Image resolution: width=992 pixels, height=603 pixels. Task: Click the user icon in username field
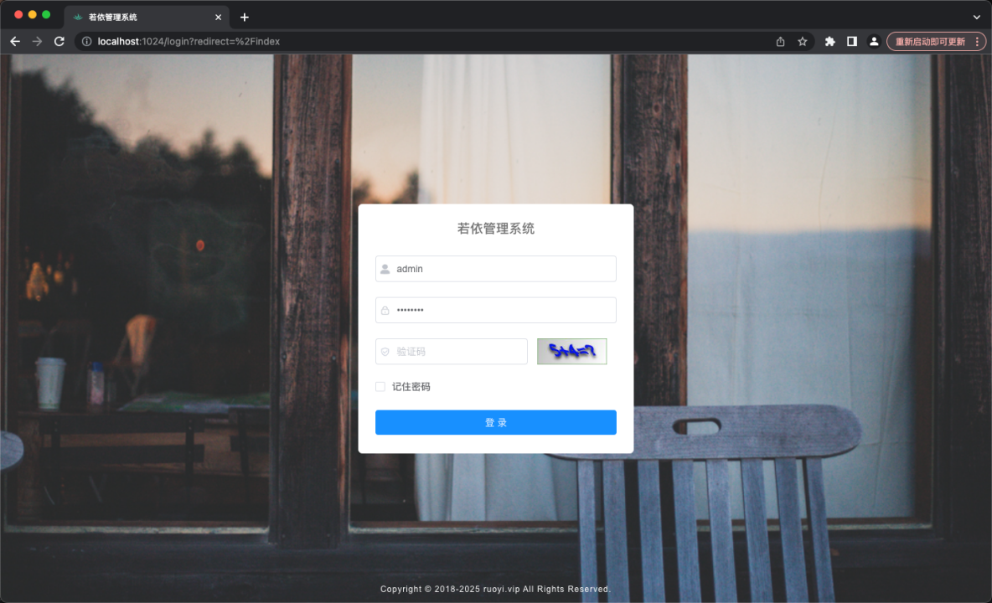click(385, 269)
